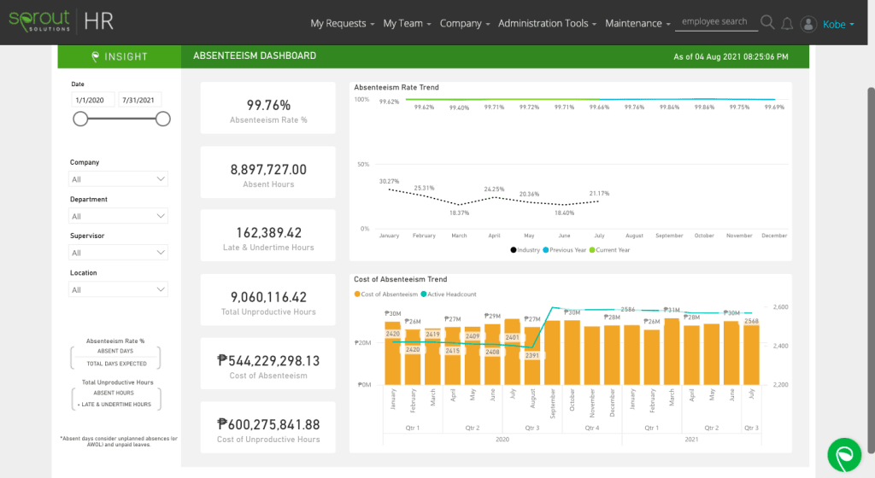
Task: Open the notifications bell
Action: click(787, 23)
